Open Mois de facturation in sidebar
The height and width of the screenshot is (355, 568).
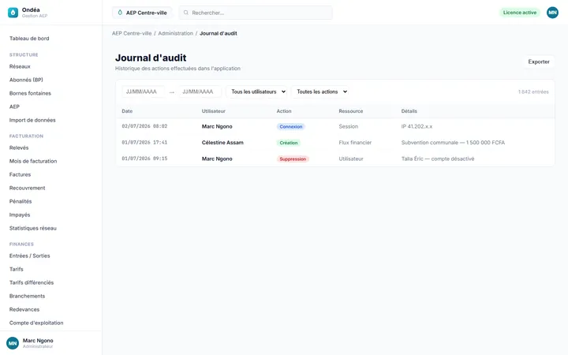[33, 161]
